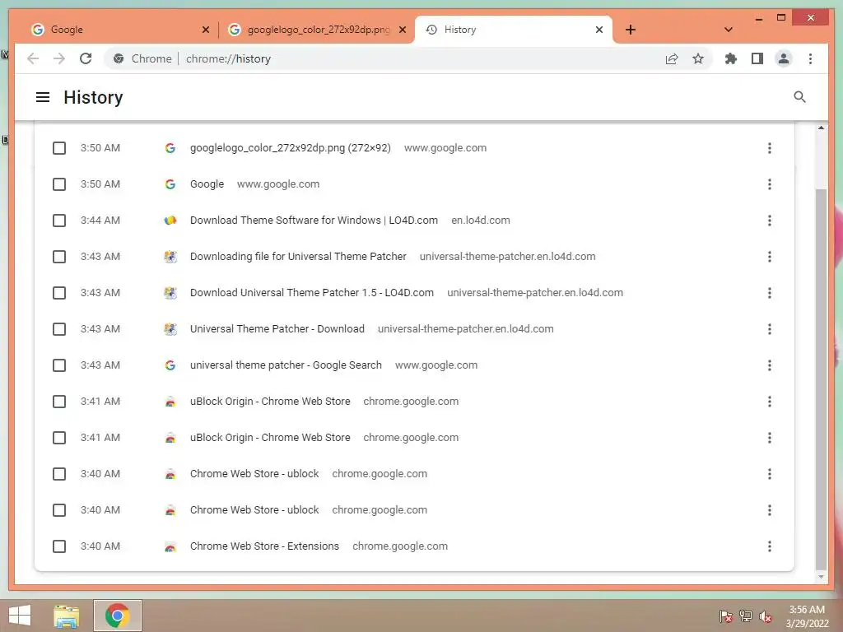Viewport: 843px width, 632px height.
Task: Click the 3:44 AM timestamp
Action: pyautogui.click(x=100, y=221)
